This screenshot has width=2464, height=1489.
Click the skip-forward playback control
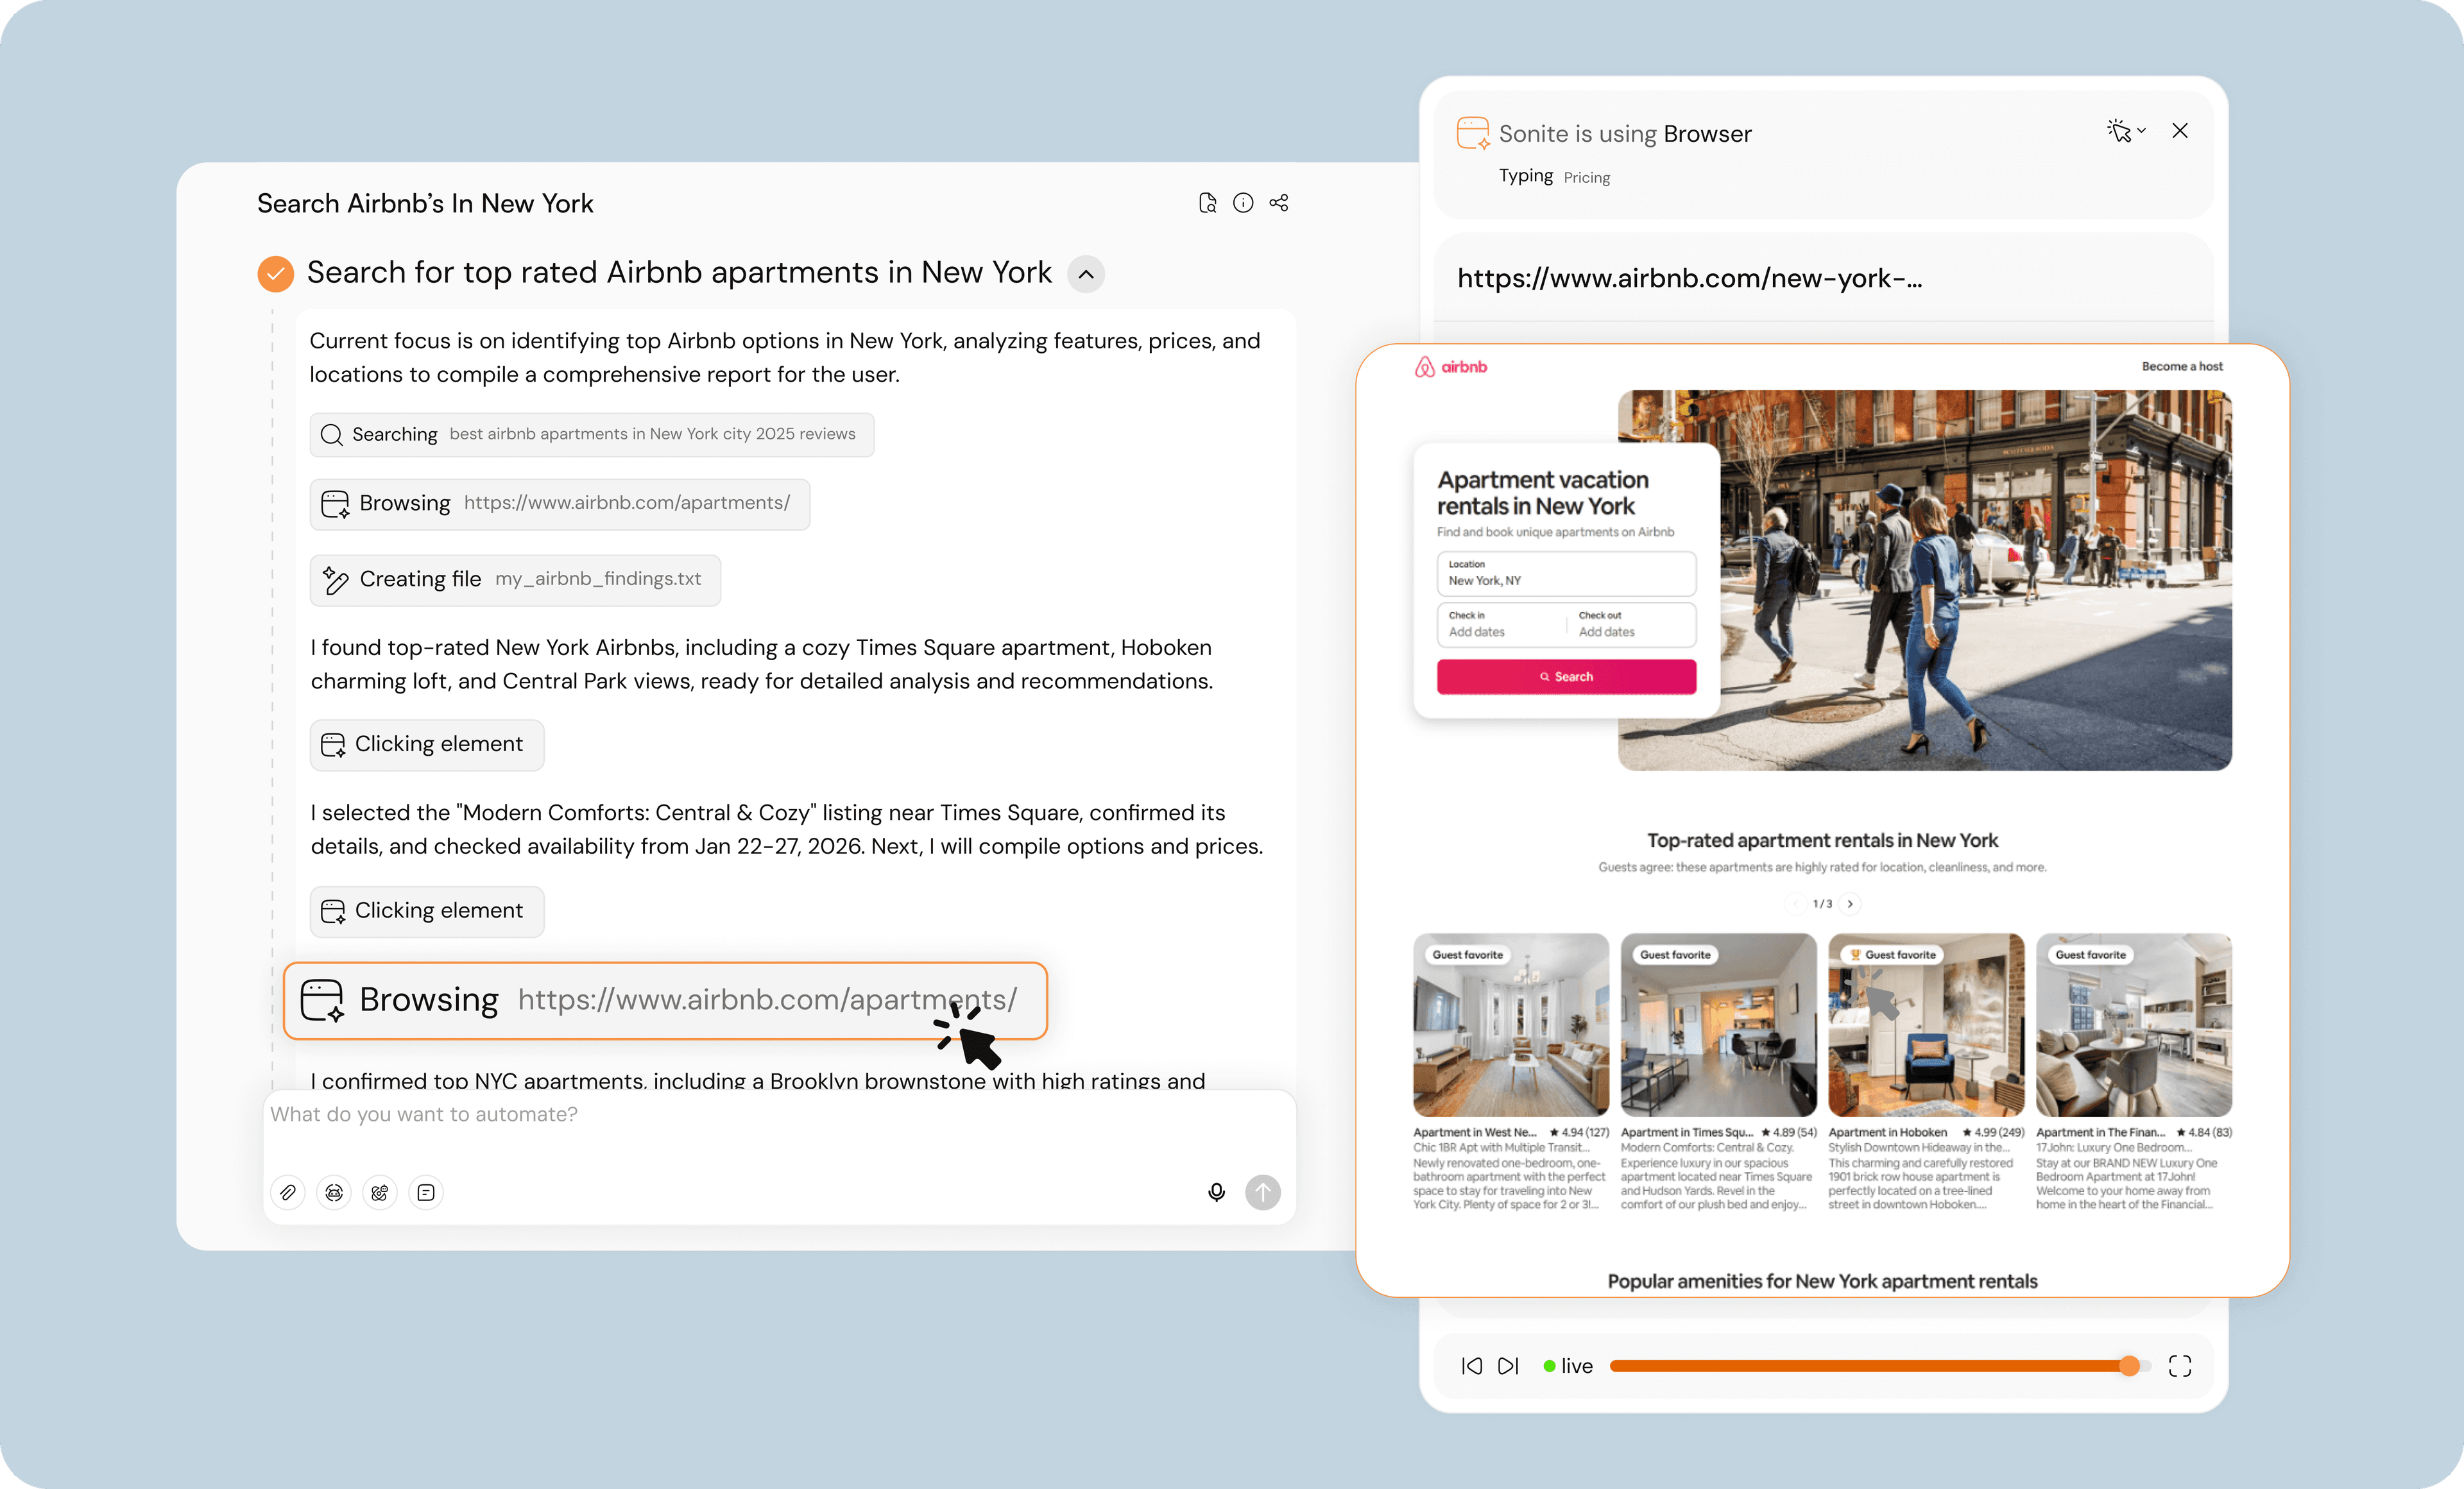tap(1508, 1366)
